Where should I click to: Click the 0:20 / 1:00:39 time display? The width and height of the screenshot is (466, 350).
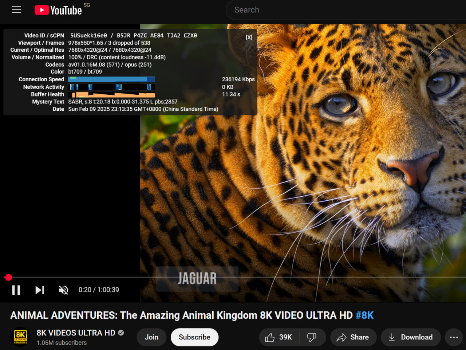click(99, 290)
